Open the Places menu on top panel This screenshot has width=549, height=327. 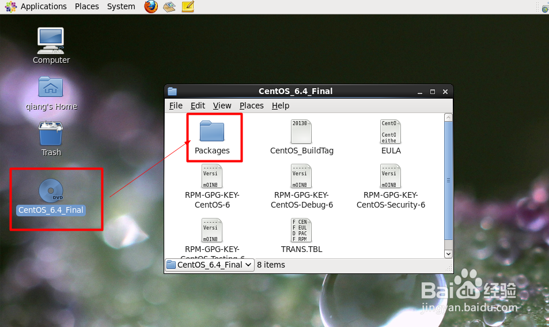[x=87, y=6]
